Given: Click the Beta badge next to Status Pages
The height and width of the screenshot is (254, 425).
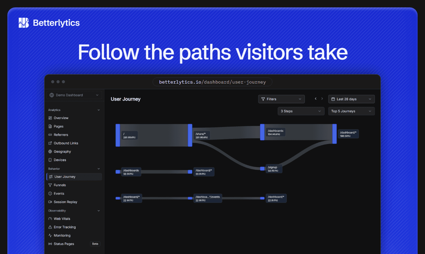Looking at the screenshot, I should pos(95,244).
